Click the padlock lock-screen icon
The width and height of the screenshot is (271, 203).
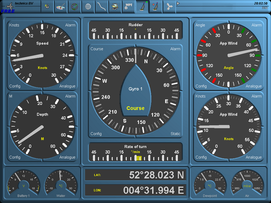click(47, 6)
